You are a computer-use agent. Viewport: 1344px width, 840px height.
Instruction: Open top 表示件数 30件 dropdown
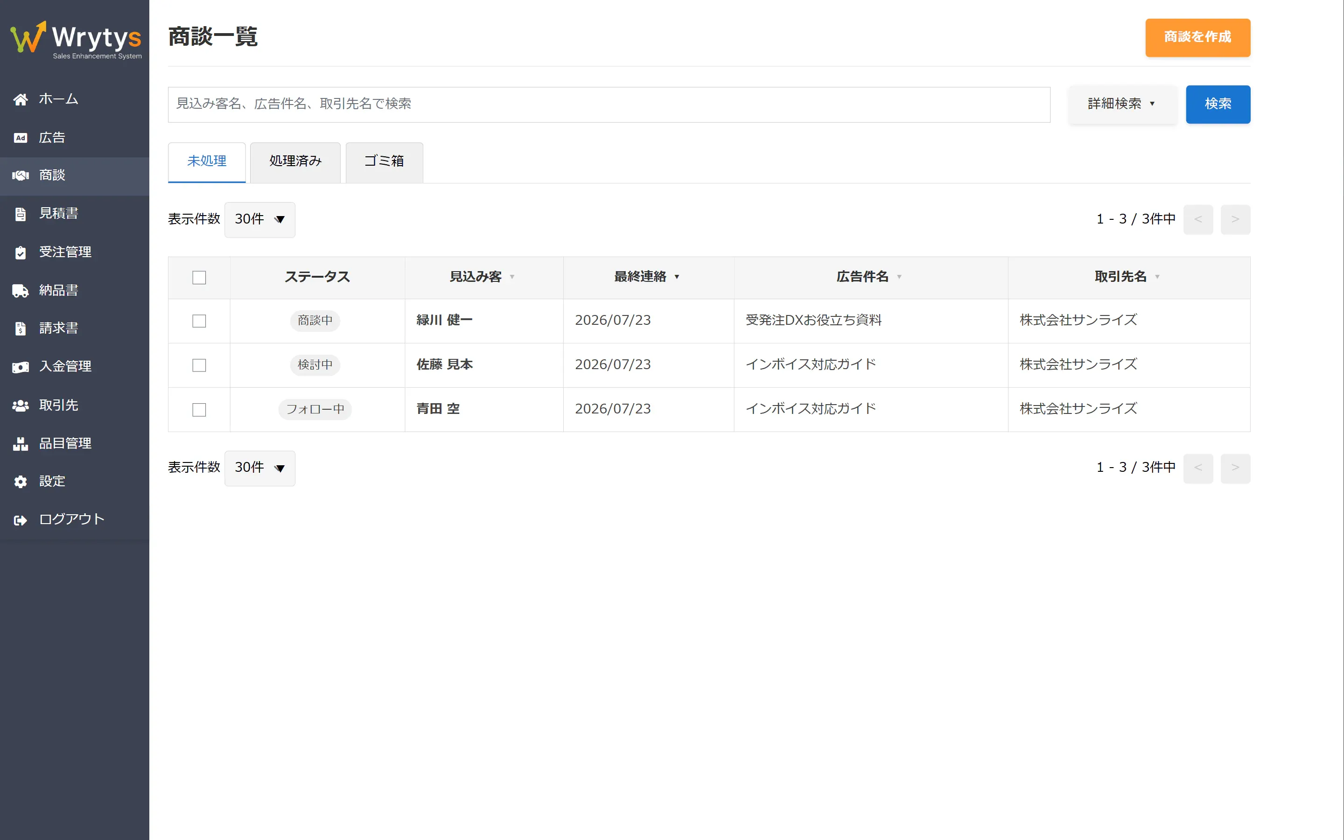click(259, 219)
